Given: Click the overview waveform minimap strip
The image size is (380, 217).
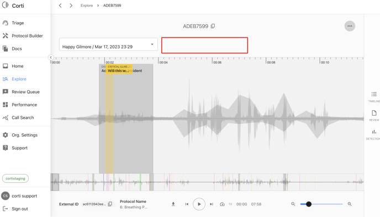Looking at the screenshot, I should point(207,182).
